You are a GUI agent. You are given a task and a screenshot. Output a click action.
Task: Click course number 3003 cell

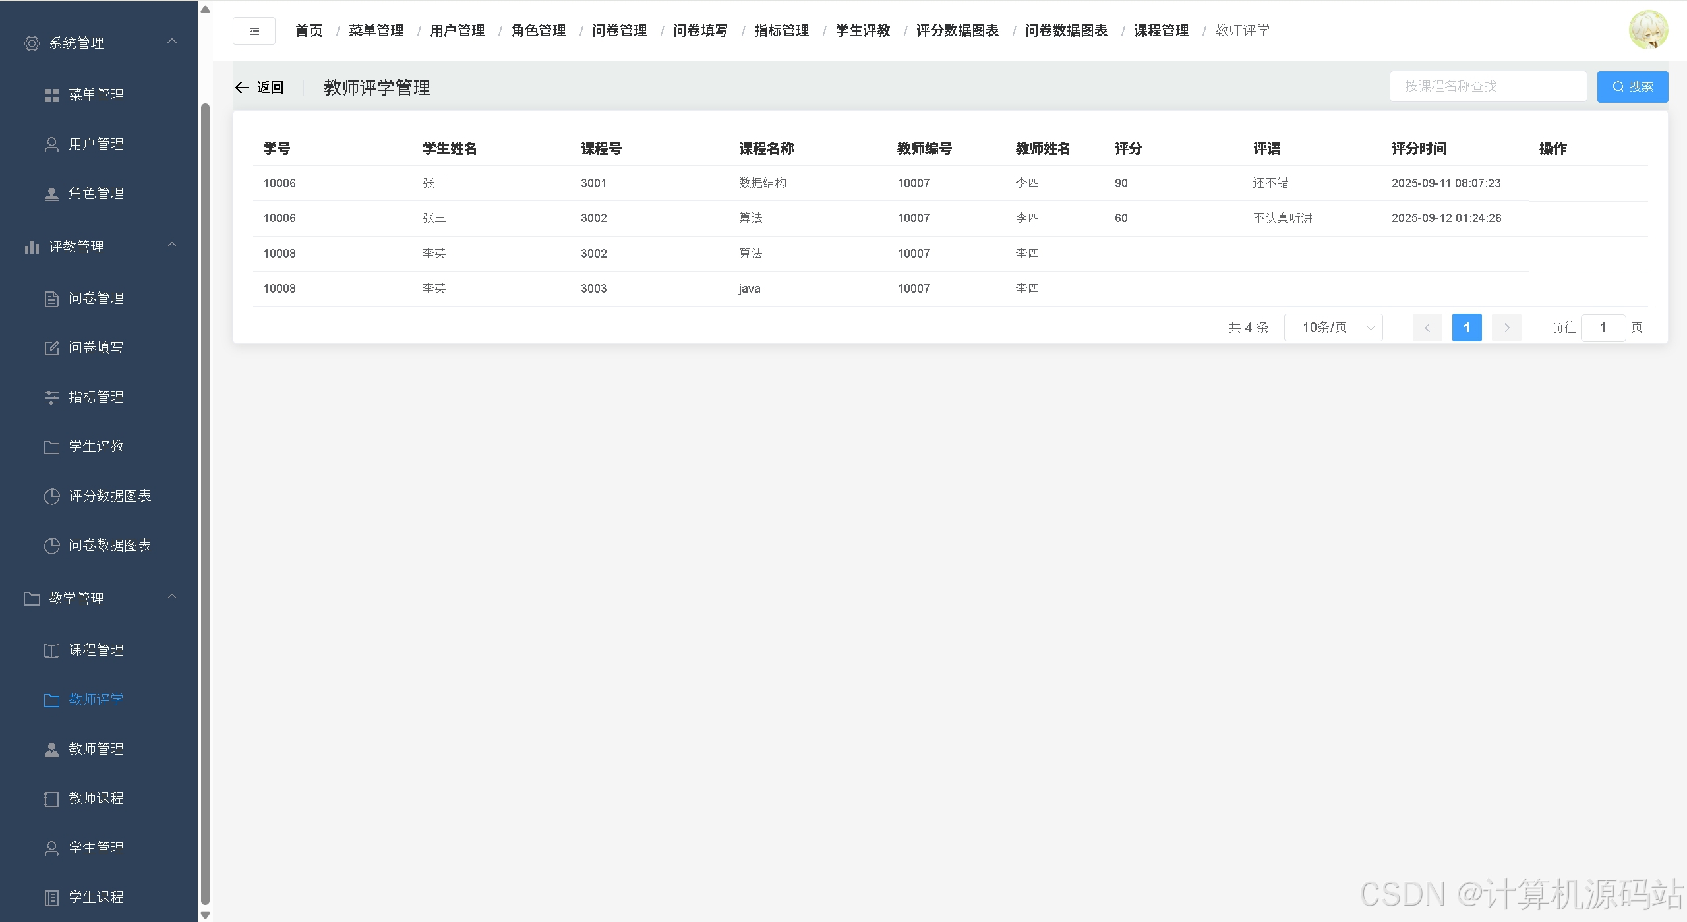point(594,289)
